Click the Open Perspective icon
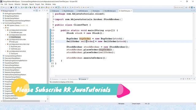Image resolution: width=196 pixels, height=110 pixels. (x=186, y=7)
